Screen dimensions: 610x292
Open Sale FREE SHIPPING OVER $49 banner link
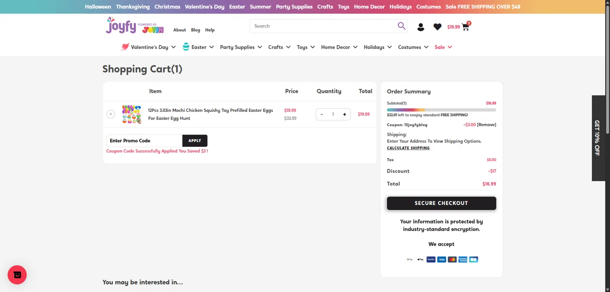click(483, 7)
